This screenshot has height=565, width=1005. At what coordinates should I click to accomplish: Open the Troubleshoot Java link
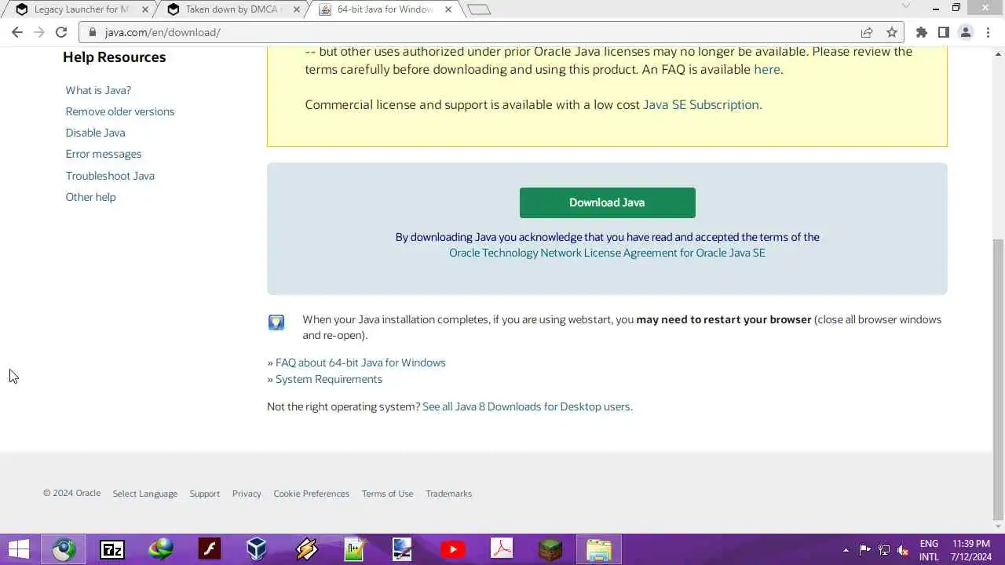110,176
